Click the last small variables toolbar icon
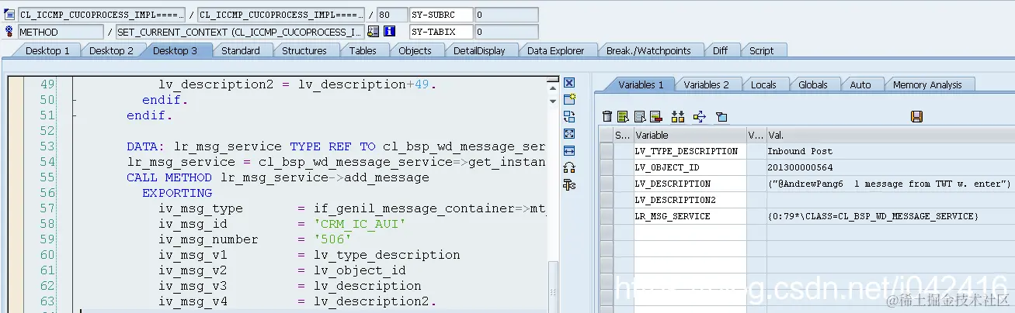Viewport: 1015px width, 313px height. [721, 116]
